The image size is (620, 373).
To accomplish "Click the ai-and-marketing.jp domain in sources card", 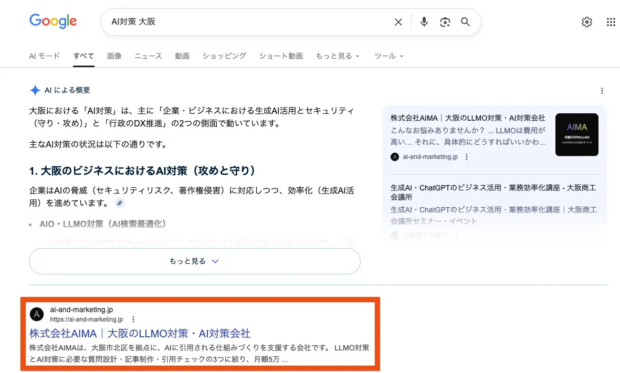I will click(x=430, y=157).
